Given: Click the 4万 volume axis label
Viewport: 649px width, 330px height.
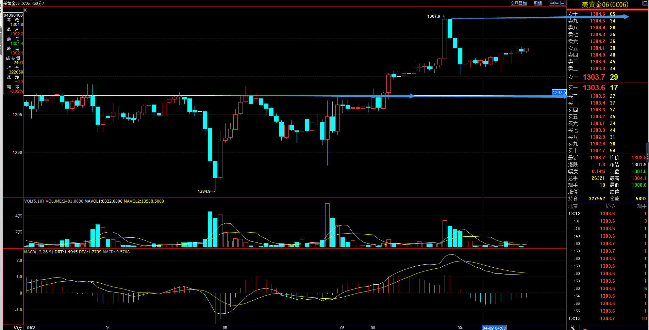Looking at the screenshot, I should coord(18,216).
